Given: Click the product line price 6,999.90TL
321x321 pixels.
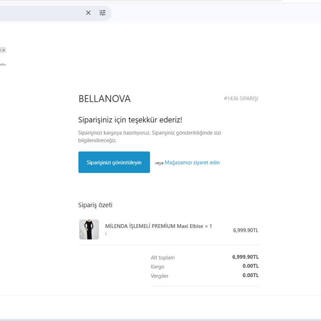Looking at the screenshot, I should [246, 230].
